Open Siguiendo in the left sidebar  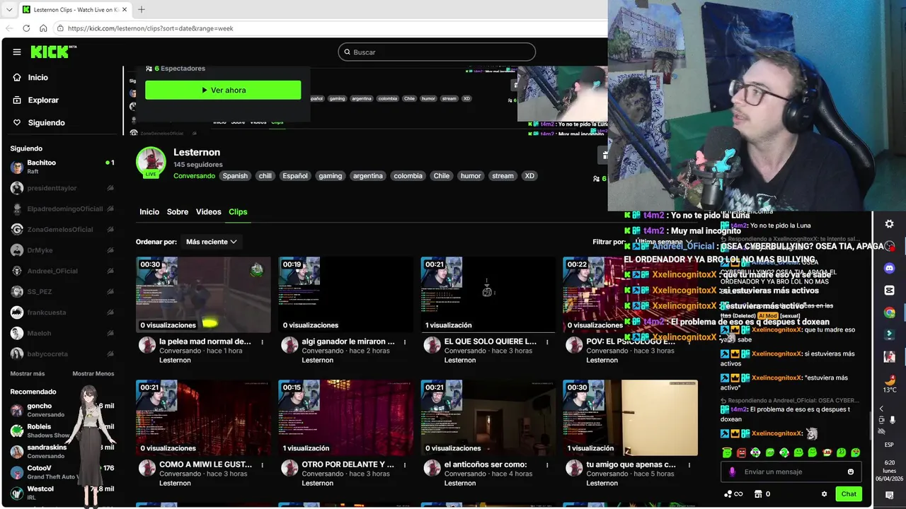pos(46,123)
